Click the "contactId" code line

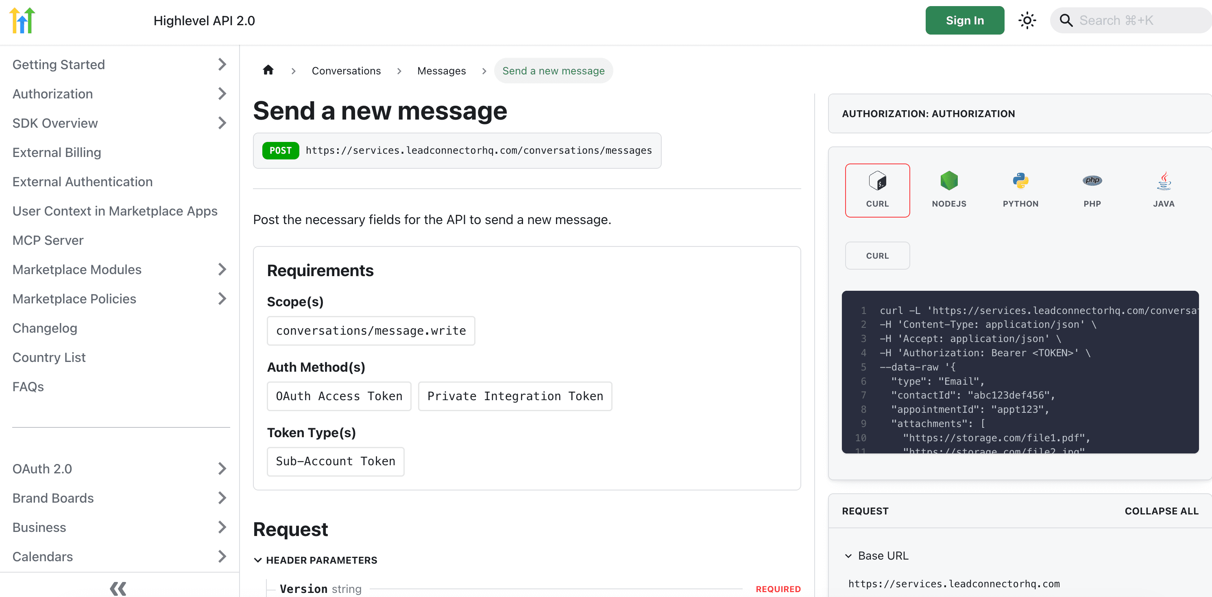pyautogui.click(x=973, y=395)
